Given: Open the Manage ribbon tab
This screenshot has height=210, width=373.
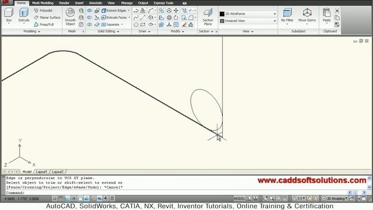Looking at the screenshot, I should (x=126, y=3).
